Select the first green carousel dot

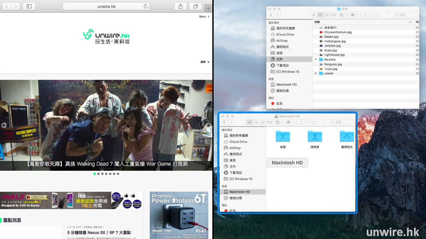(95, 174)
